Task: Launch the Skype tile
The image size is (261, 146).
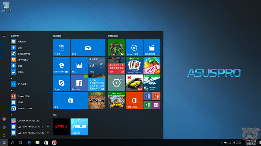Action: click(x=62, y=83)
